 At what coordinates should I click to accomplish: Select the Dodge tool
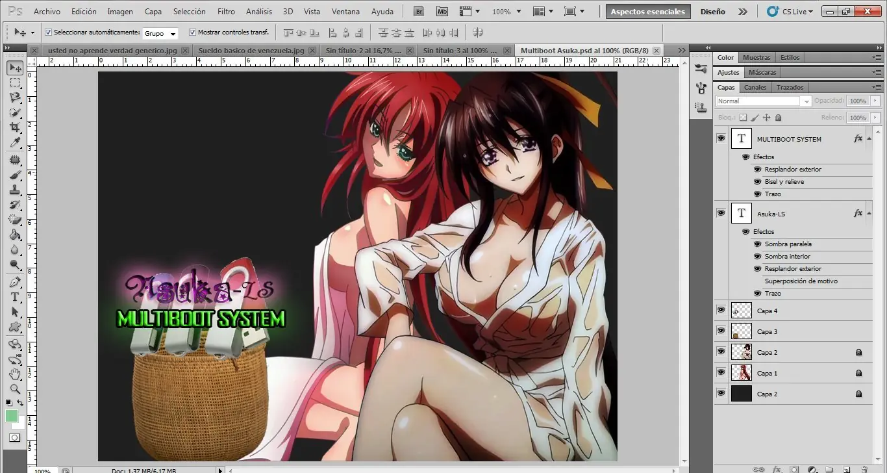15,264
